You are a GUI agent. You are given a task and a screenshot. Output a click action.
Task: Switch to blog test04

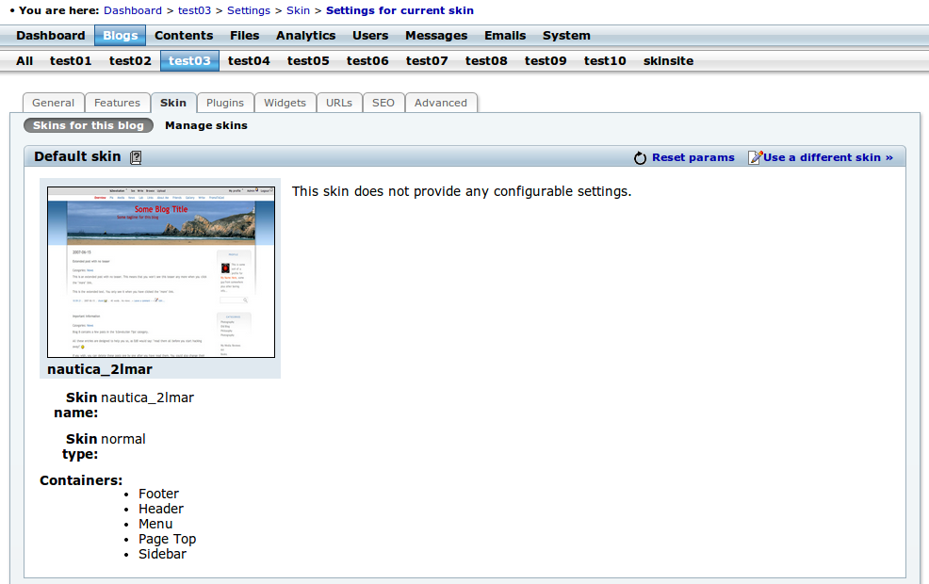249,61
